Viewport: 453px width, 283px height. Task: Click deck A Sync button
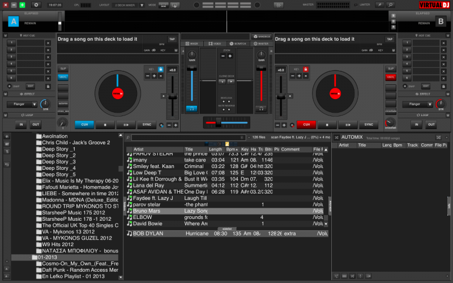click(147, 125)
